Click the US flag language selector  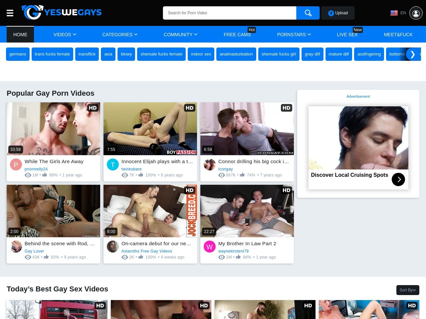(394, 13)
